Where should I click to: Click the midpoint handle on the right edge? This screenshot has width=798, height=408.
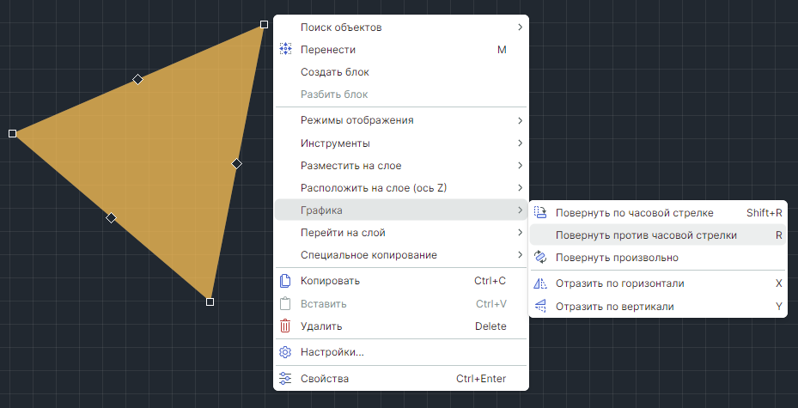point(237,163)
